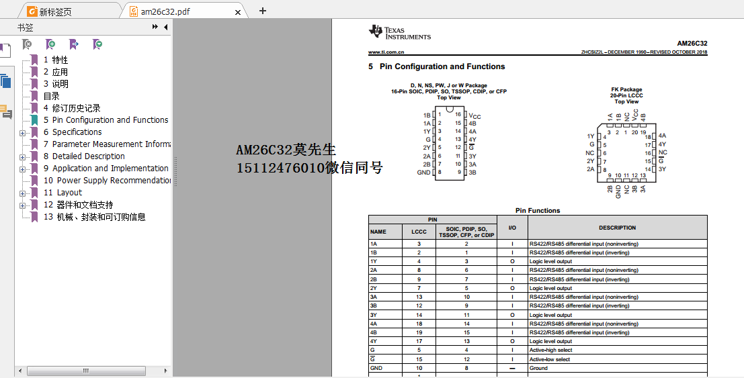Select bookmark 9 Application and Implementation

pos(106,169)
